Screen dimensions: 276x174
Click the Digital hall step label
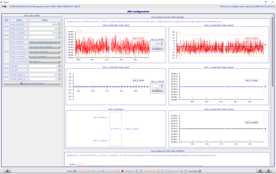pos(131,171)
